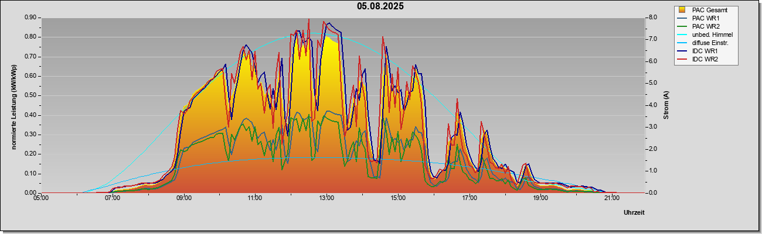This screenshot has width=762, height=234.
Task: Click the Strom (A) right axis title
Action: click(x=666, y=105)
